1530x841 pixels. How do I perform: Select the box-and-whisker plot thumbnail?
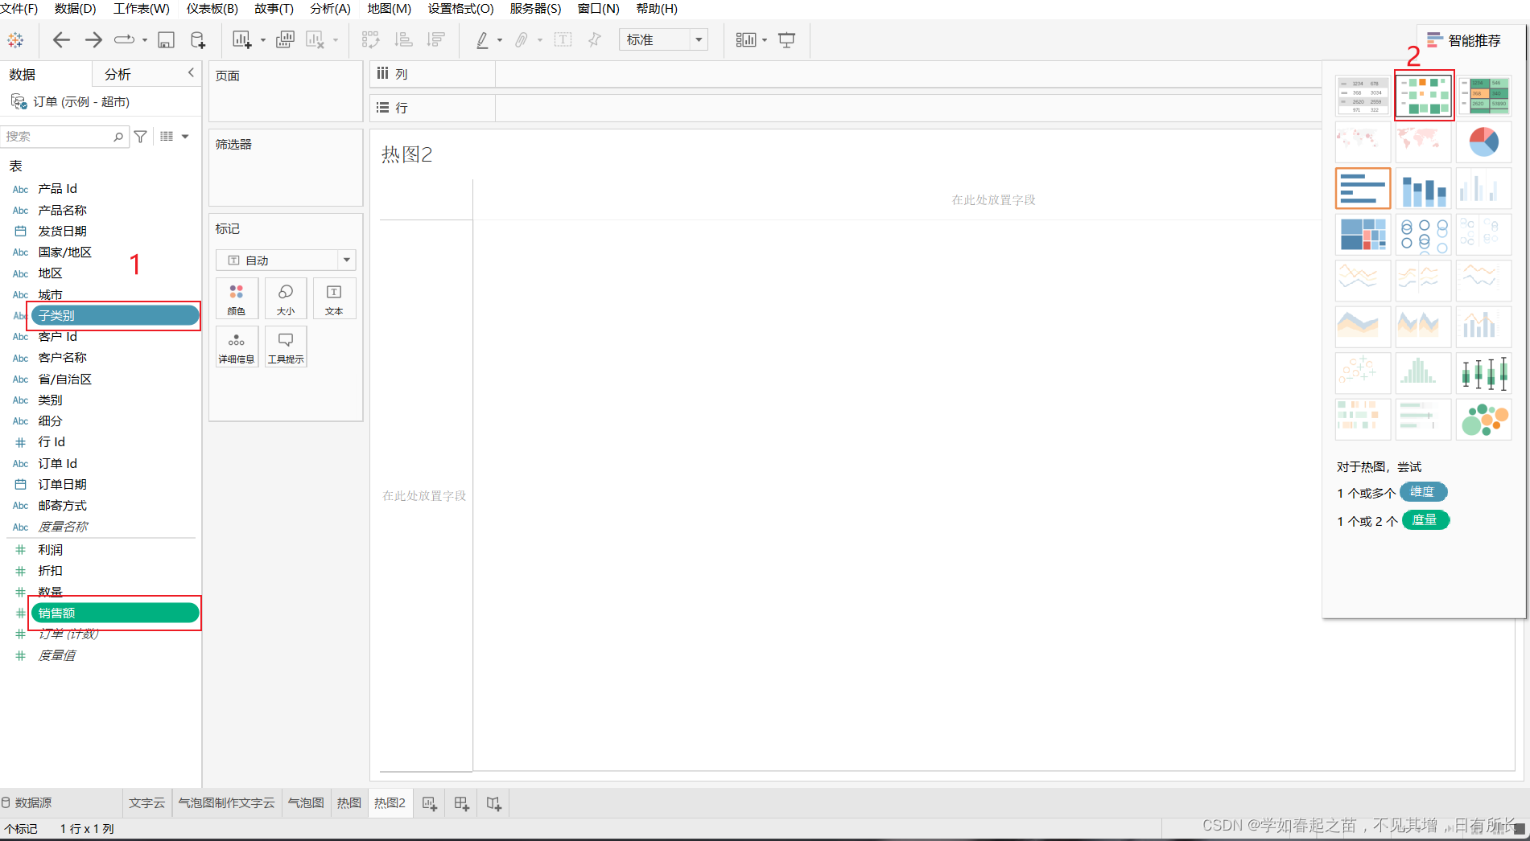click(x=1483, y=372)
